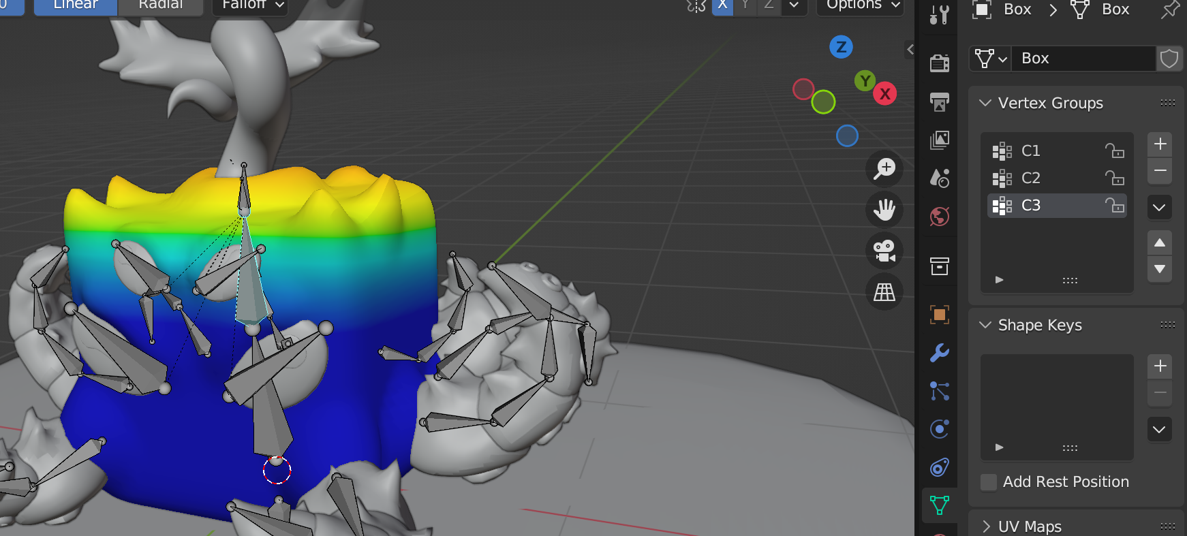Toggle Z axis symmetry
This screenshot has width=1187, height=536.
(x=769, y=5)
